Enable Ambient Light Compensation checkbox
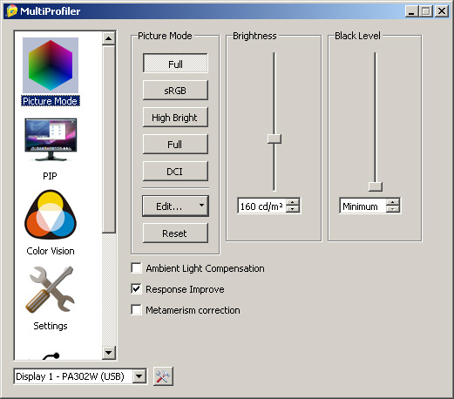This screenshot has height=399, width=454. (136, 268)
